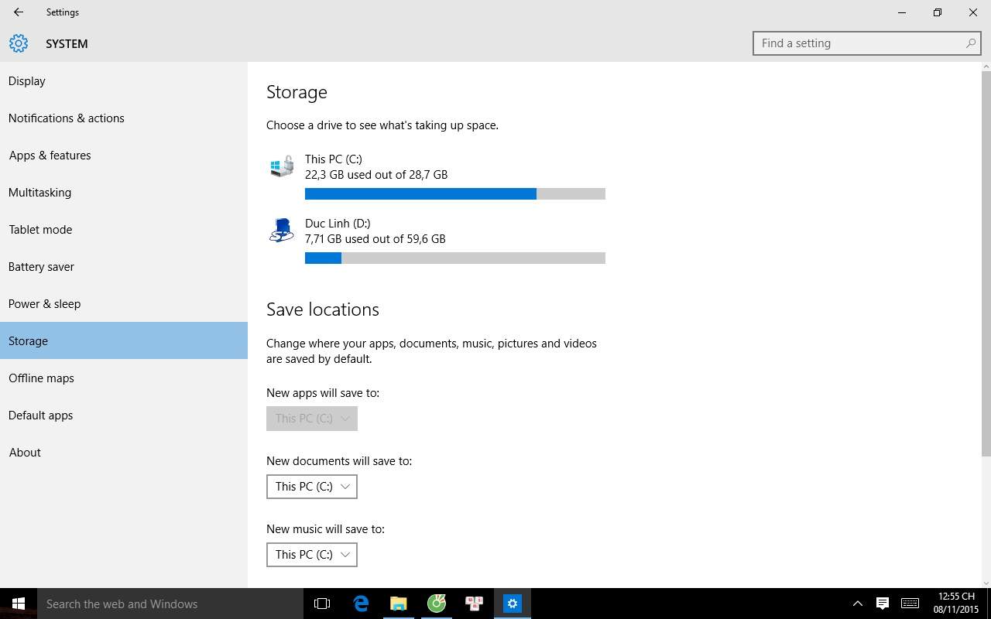Click the "7,71 GB used out of 59,6 GB" text
The image size is (991, 619).
(375, 239)
